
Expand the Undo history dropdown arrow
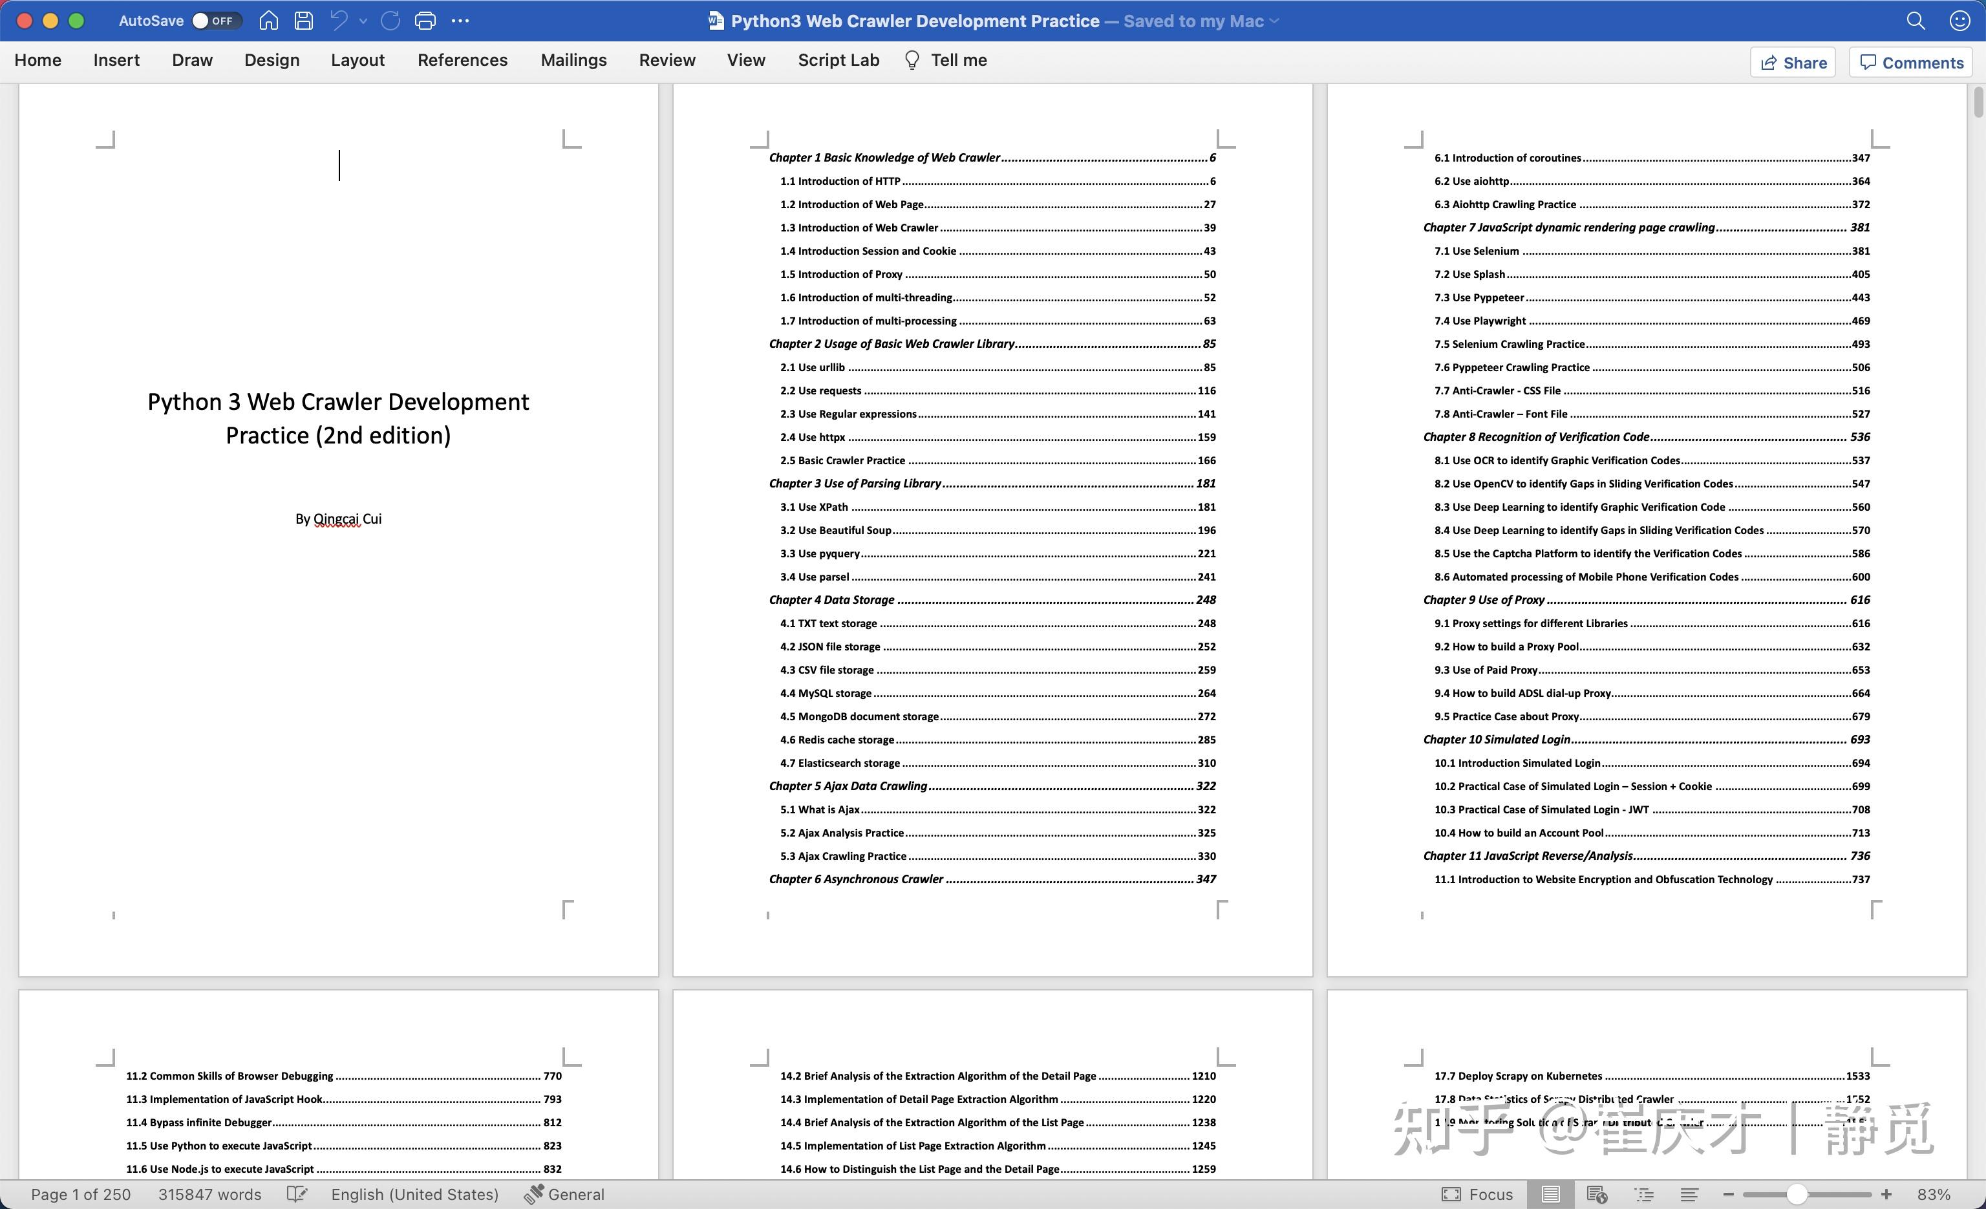click(363, 21)
